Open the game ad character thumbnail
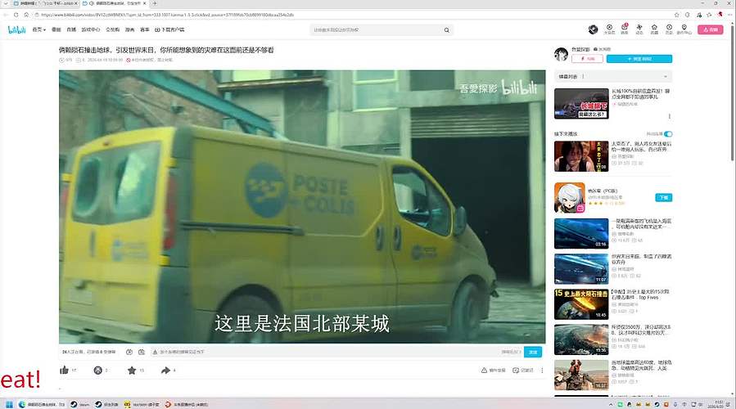The height and width of the screenshot is (409, 736). [x=569, y=198]
